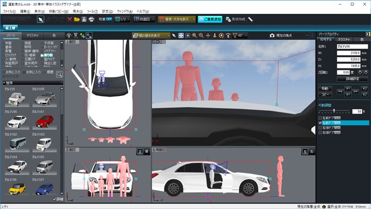Click the 詳細設定 button
This screenshot has width=371, height=209.
tap(352, 79)
